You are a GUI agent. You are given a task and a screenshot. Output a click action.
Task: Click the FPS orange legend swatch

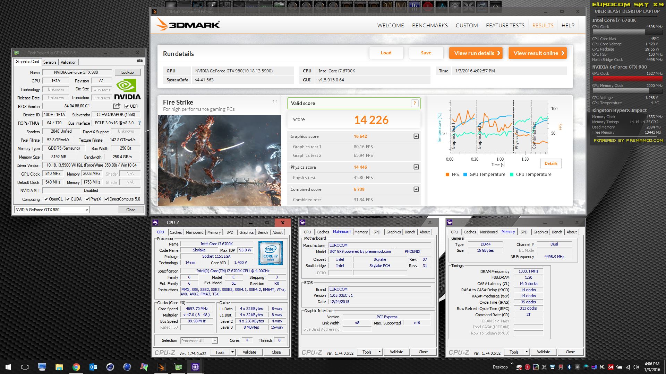point(447,175)
